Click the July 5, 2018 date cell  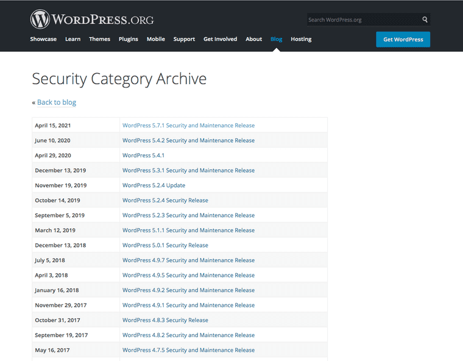click(x=76, y=260)
